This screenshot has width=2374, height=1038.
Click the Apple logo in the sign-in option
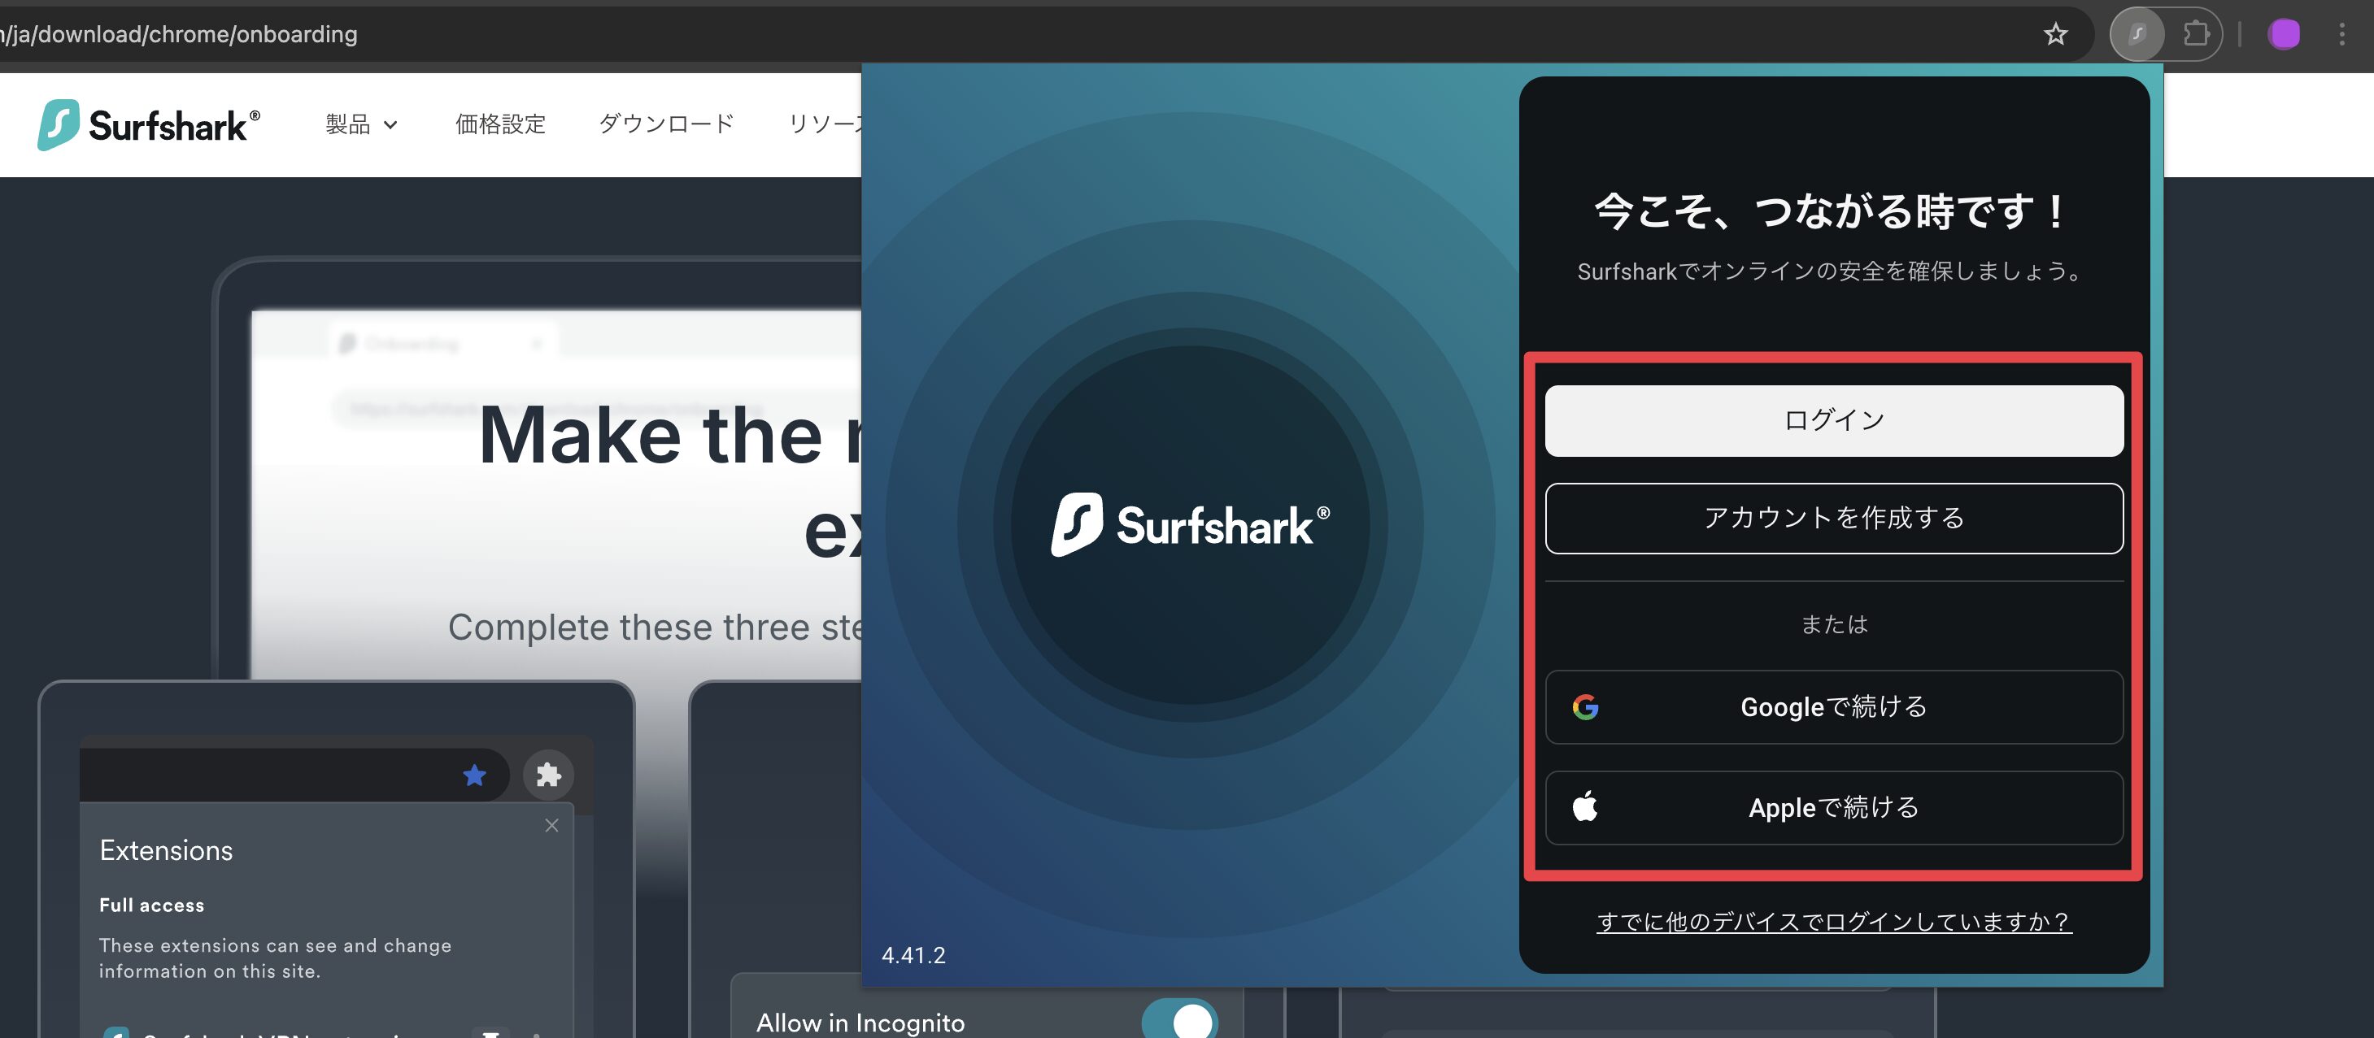pyautogui.click(x=1585, y=808)
